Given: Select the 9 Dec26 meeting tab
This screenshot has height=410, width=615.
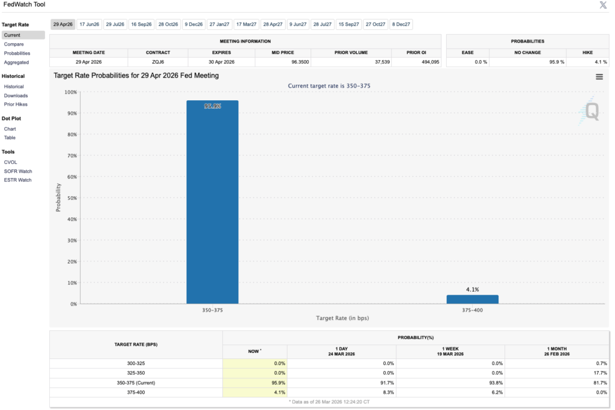Looking at the screenshot, I should [x=193, y=24].
